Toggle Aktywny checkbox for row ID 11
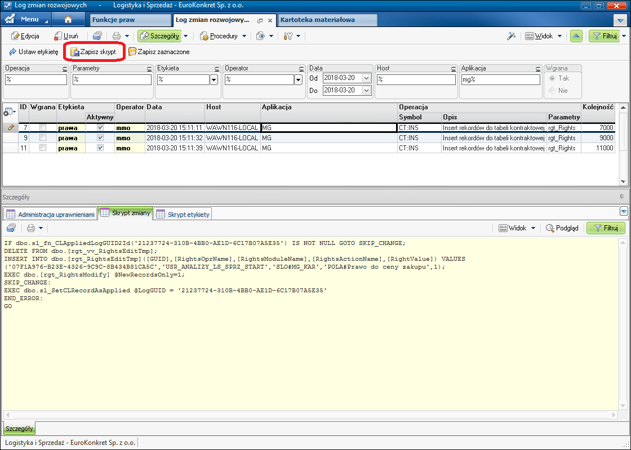The width and height of the screenshot is (631, 450). 100,148
